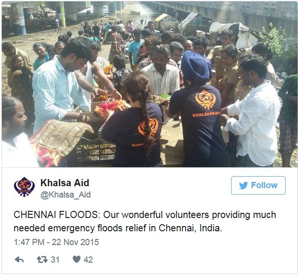Retweet using the retweet arrows icon

tap(42, 259)
